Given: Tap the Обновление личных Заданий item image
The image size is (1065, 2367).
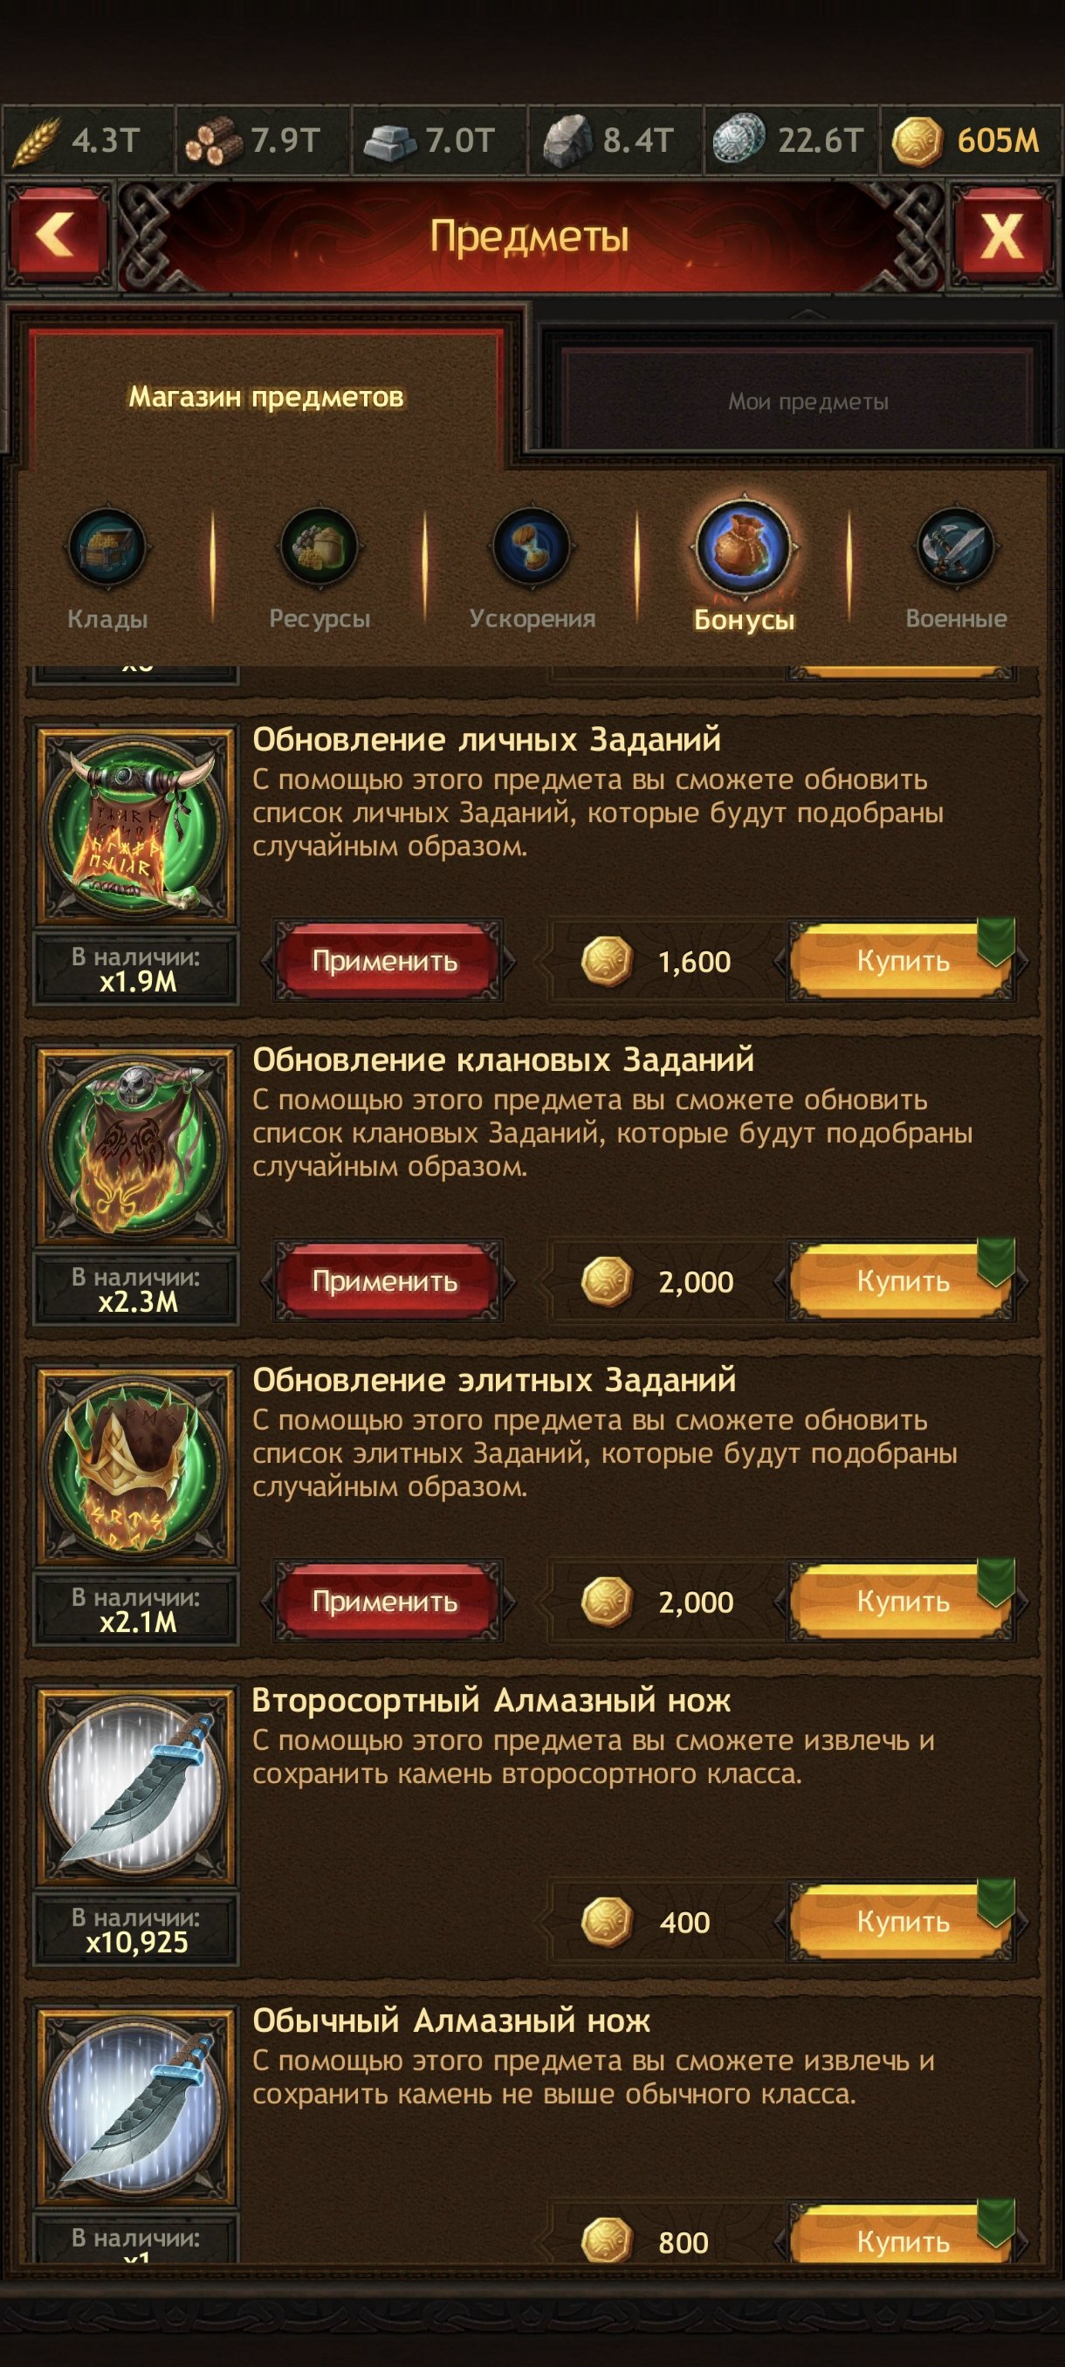Looking at the screenshot, I should pos(136,825).
